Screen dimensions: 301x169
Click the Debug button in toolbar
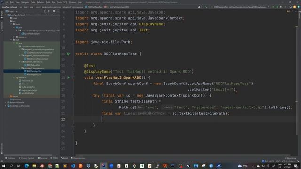[277, 7]
